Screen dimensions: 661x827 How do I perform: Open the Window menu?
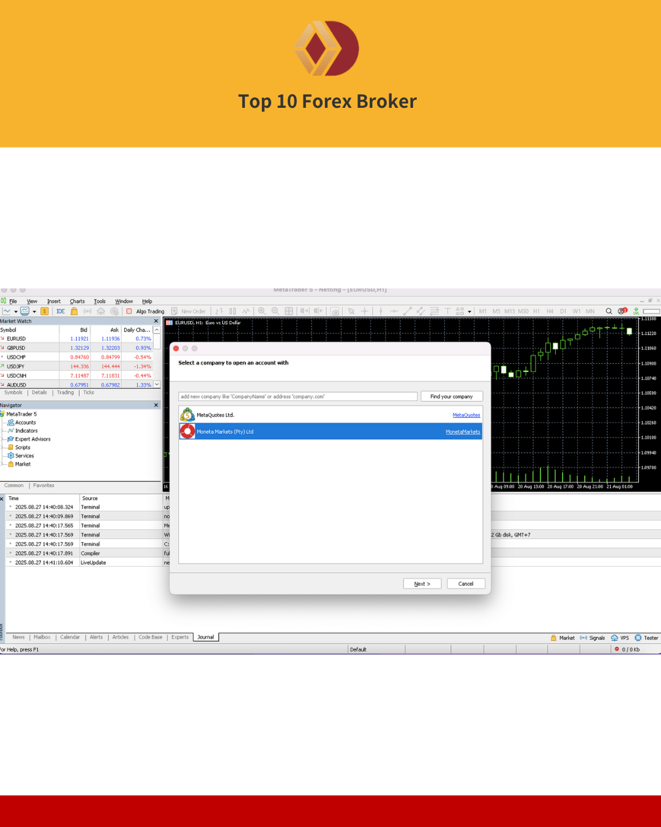point(124,301)
